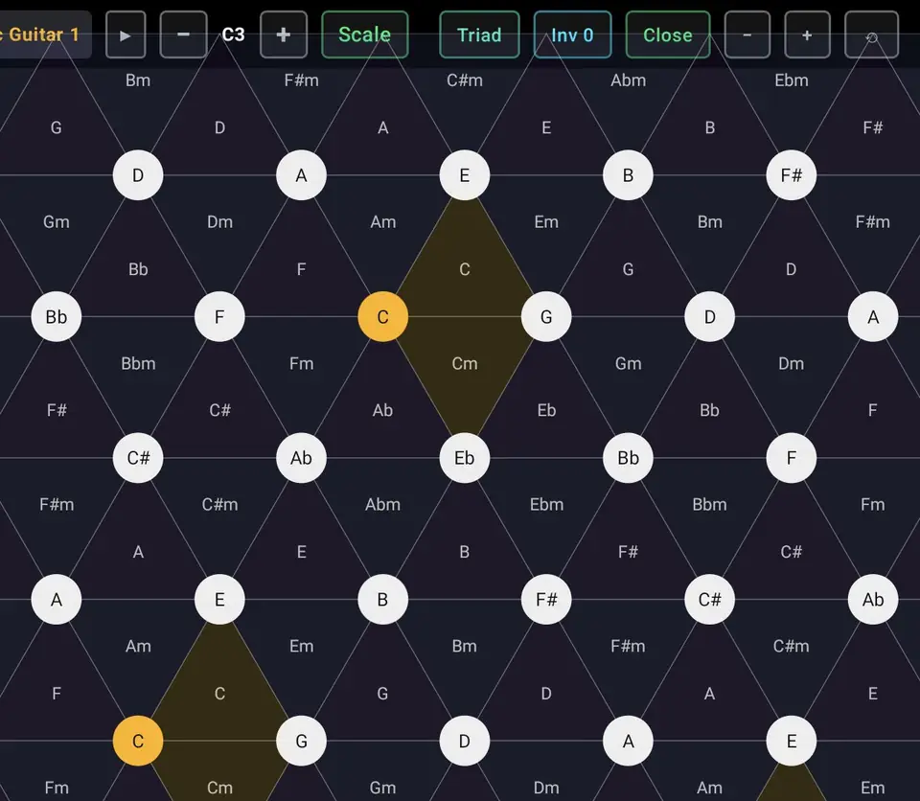Select the highlighted C major triangle
The image size is (920, 801).
[464, 270]
